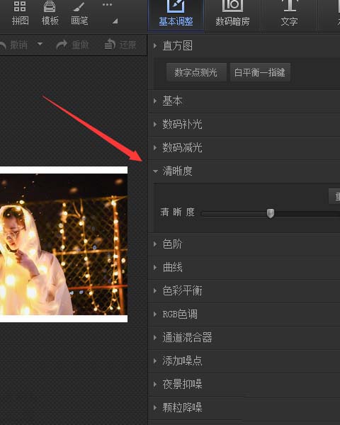
Task: Switch to the 文字 tab
Action: coord(289,15)
